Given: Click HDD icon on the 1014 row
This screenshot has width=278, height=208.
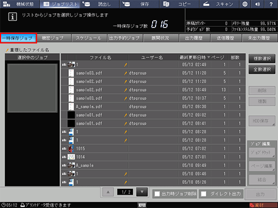Looking at the screenshot, I should (x=64, y=157).
